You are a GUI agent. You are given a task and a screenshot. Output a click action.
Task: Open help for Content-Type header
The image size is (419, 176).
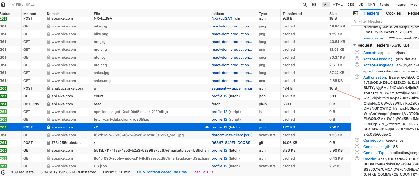(x=357, y=152)
